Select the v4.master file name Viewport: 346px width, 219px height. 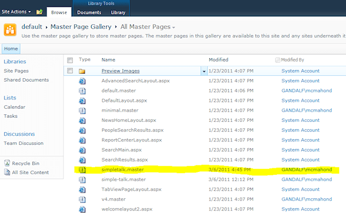coord(114,199)
